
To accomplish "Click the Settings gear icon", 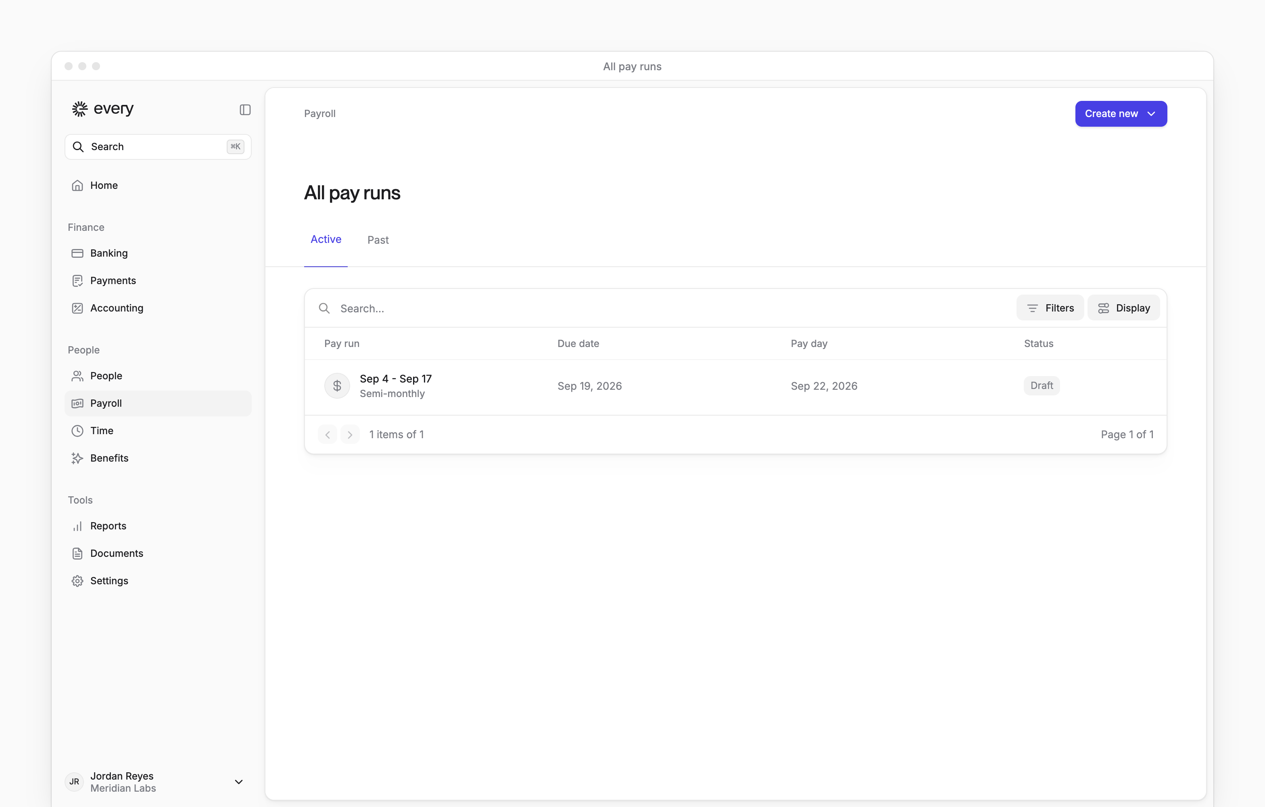I will [x=77, y=581].
